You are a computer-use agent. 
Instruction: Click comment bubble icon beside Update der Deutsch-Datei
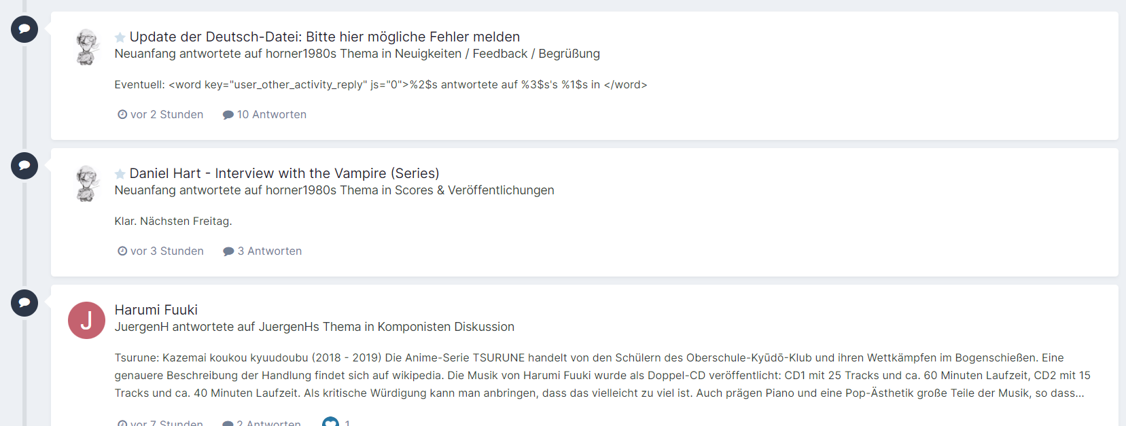pos(24,29)
